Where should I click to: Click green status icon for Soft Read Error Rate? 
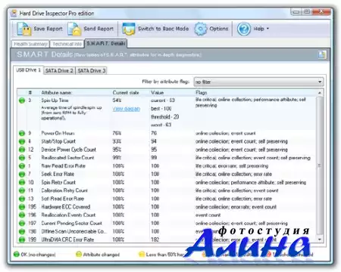22,199
